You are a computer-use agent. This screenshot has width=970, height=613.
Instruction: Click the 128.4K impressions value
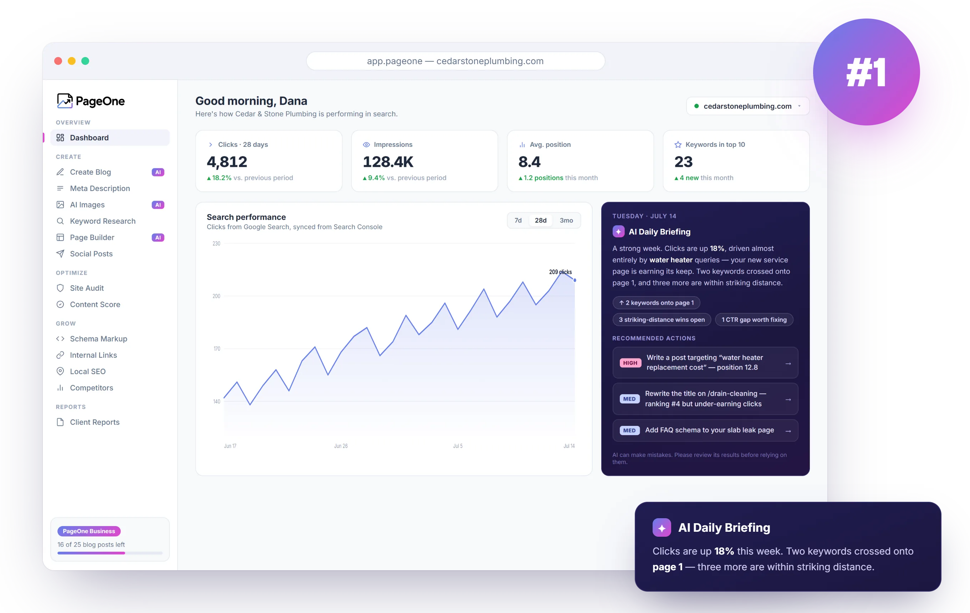388,161
